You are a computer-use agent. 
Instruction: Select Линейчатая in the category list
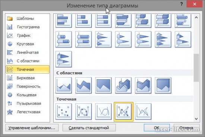coord(28,52)
